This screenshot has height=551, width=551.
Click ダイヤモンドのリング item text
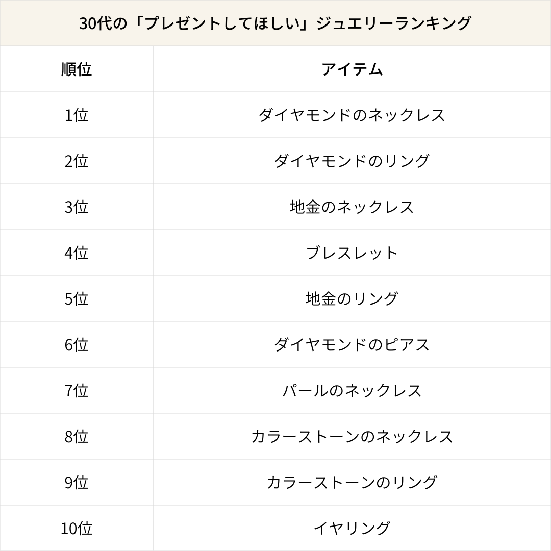pos(352,161)
